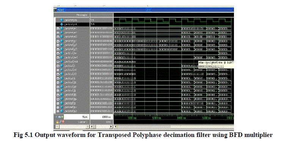Click the green Insert Cursor icon
Image resolution: width=284 pixels, height=146 pixels.
click(x=63, y=117)
